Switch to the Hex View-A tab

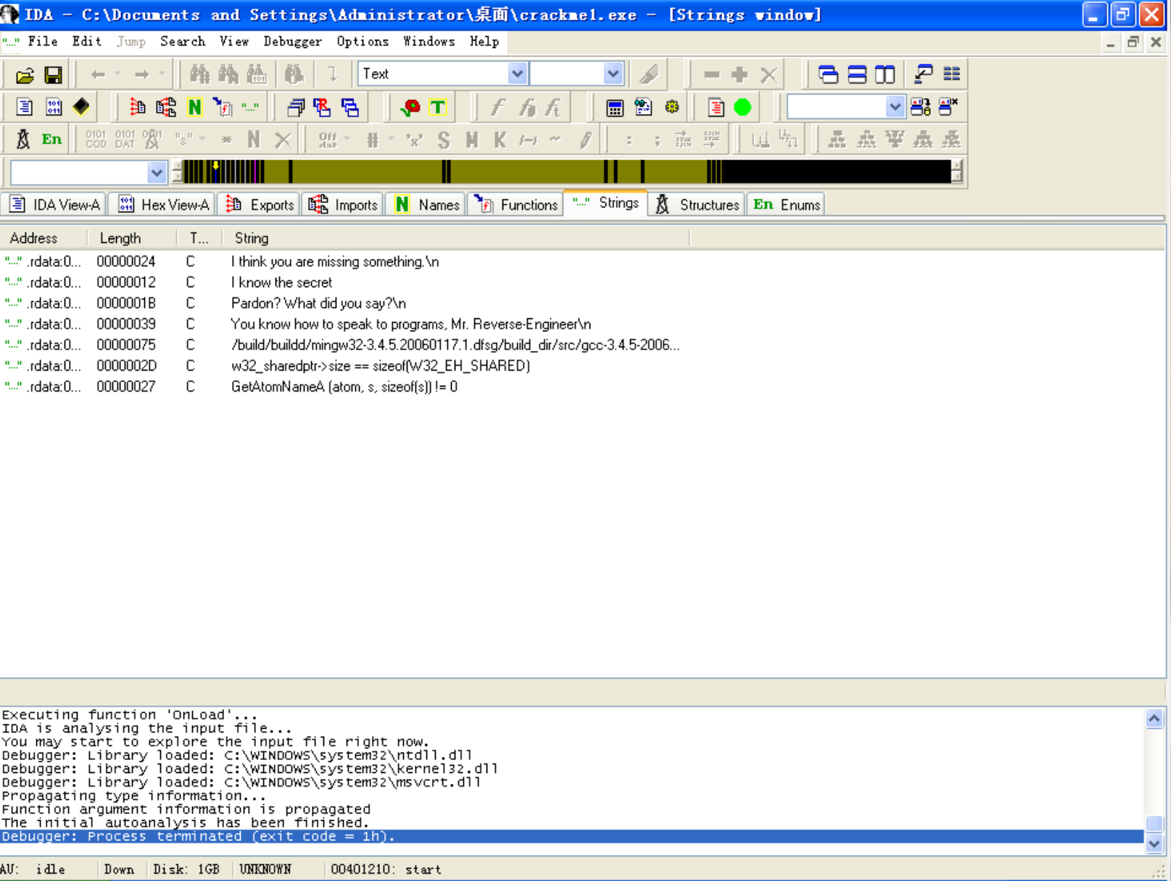click(164, 204)
